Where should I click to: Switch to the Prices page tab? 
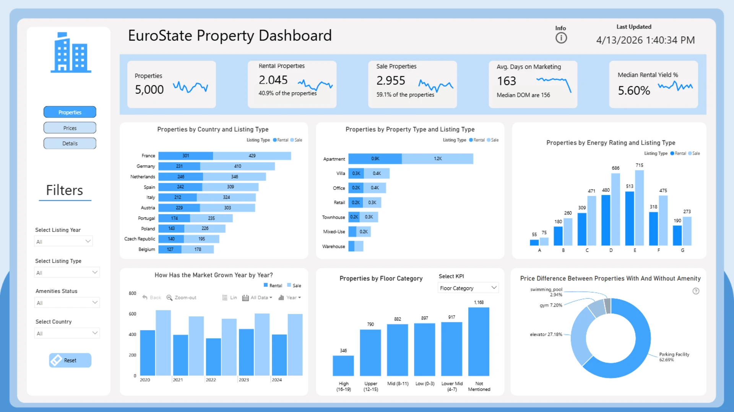[x=70, y=128]
